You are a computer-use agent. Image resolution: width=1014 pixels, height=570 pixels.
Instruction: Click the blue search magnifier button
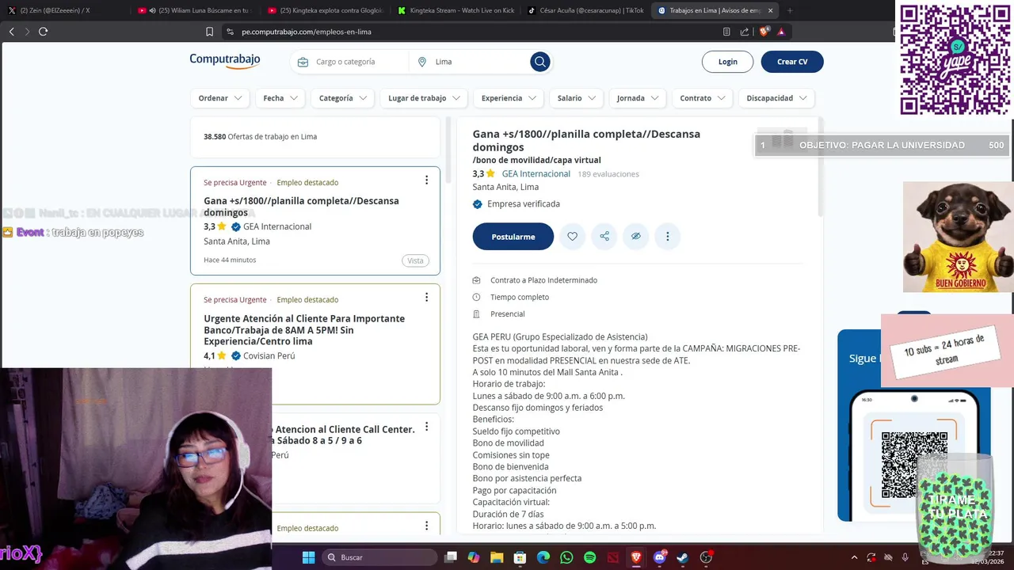pyautogui.click(x=540, y=62)
